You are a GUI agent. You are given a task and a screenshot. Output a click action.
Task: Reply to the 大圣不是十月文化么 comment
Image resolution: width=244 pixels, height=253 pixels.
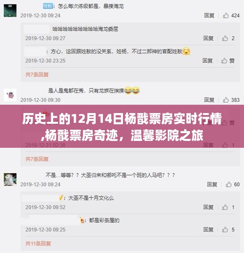208,207
